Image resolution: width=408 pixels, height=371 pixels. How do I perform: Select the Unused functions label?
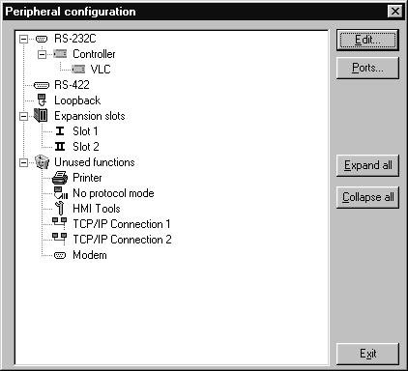(x=95, y=162)
